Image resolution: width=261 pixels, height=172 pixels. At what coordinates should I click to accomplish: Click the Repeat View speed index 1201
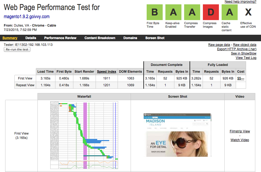click(x=106, y=85)
